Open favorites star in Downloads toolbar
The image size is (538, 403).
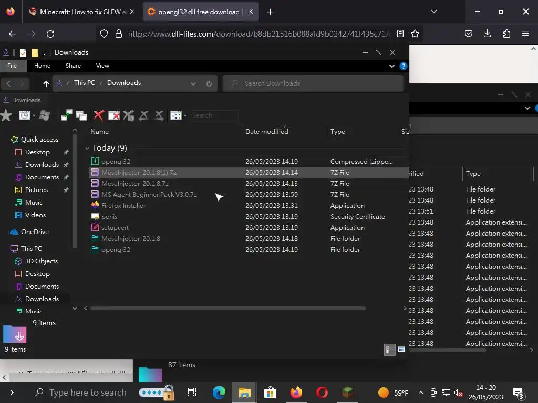click(x=6, y=115)
